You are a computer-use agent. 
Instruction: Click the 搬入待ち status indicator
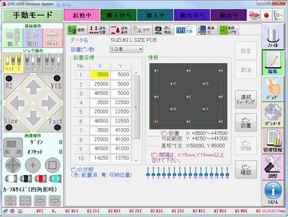click(119, 15)
